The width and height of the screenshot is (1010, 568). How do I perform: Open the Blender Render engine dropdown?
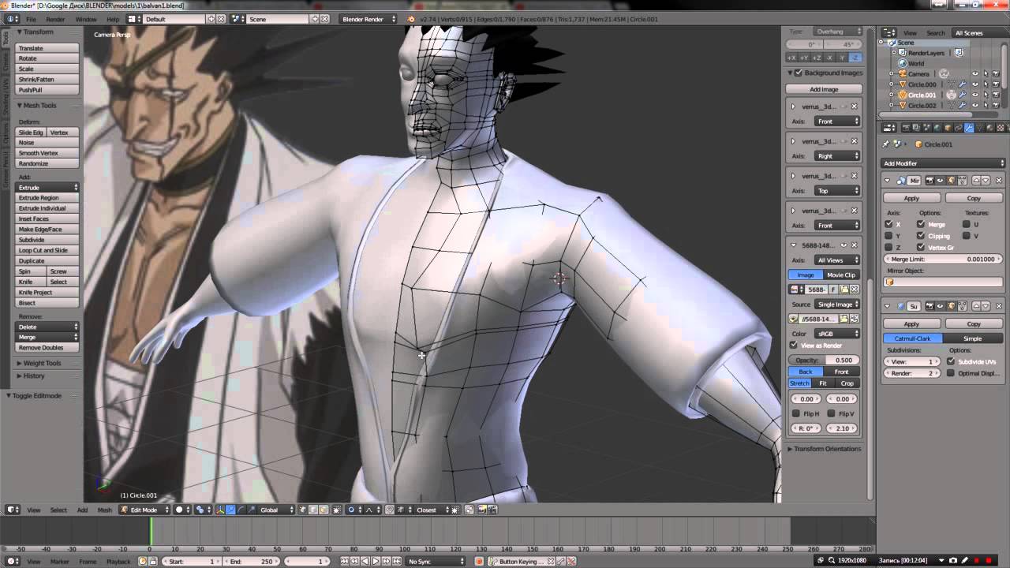tap(368, 19)
